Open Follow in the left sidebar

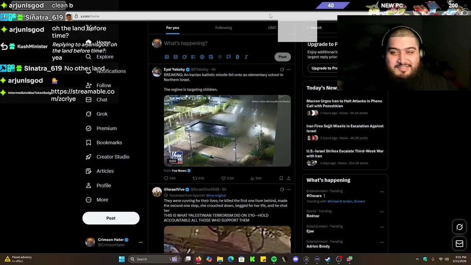[98, 85]
